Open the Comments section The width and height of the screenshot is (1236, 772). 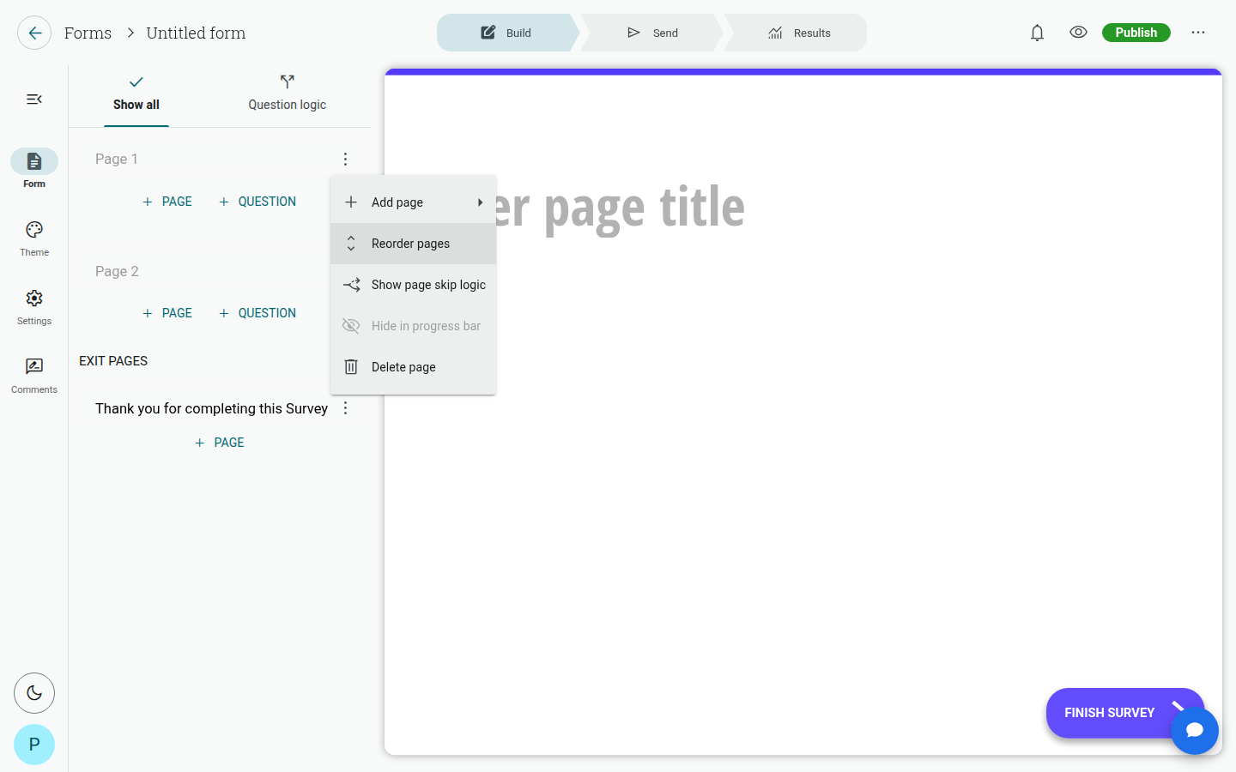pos(34,375)
